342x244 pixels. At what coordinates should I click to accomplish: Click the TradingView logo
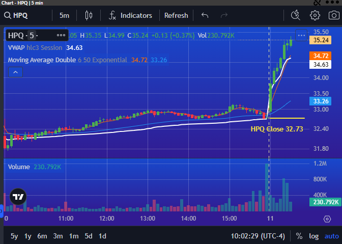(x=18, y=197)
